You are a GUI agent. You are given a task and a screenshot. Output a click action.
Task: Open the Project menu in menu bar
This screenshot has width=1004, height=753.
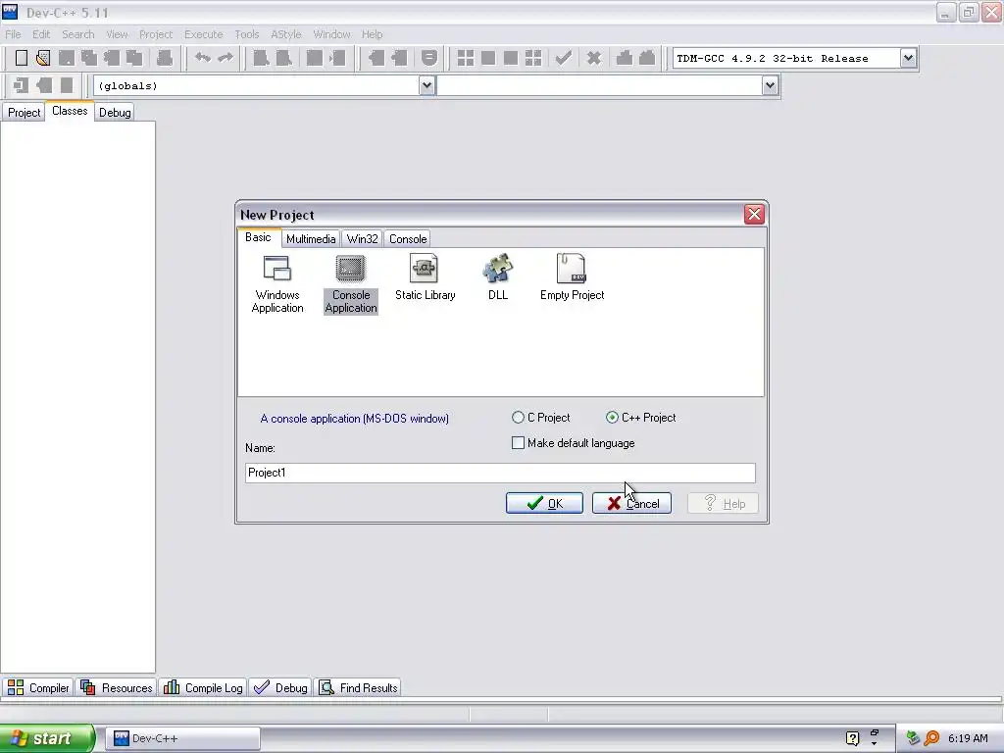[156, 34]
